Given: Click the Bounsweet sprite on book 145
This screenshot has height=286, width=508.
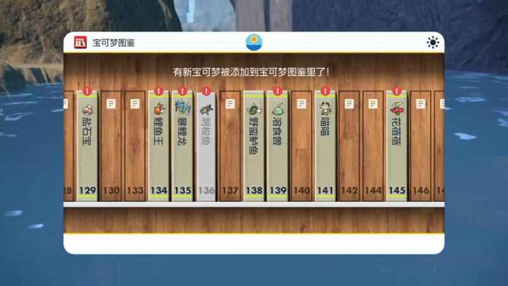Looking at the screenshot, I should pos(397,109).
